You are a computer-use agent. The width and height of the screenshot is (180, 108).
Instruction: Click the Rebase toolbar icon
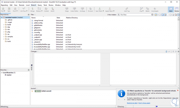tap(39, 9)
